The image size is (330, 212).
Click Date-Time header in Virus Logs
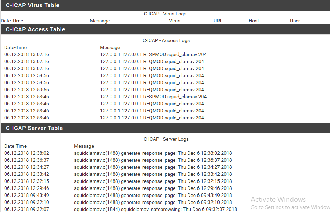click(12, 21)
